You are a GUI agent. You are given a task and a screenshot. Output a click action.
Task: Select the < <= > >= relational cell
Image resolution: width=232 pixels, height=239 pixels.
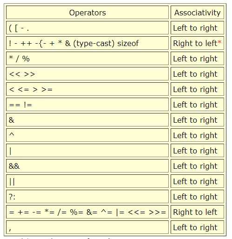(87, 89)
